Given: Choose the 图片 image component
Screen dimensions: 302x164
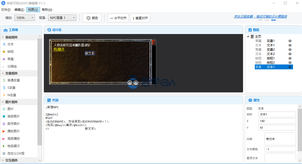Looking at the screenshot, I should 10,109.
